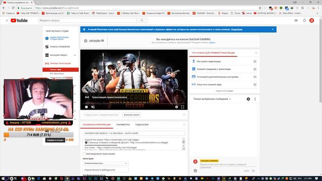Close the blue Фонотека notification banner
Image resolution: width=322 pixels, height=181 pixels.
coord(273,29)
